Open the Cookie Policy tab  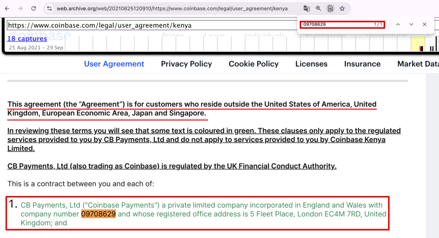click(253, 64)
